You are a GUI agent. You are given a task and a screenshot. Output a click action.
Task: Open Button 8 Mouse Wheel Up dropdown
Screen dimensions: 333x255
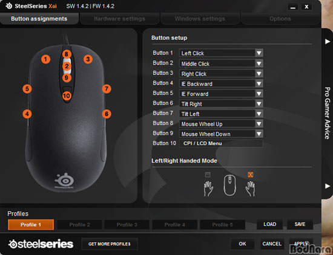click(x=221, y=124)
